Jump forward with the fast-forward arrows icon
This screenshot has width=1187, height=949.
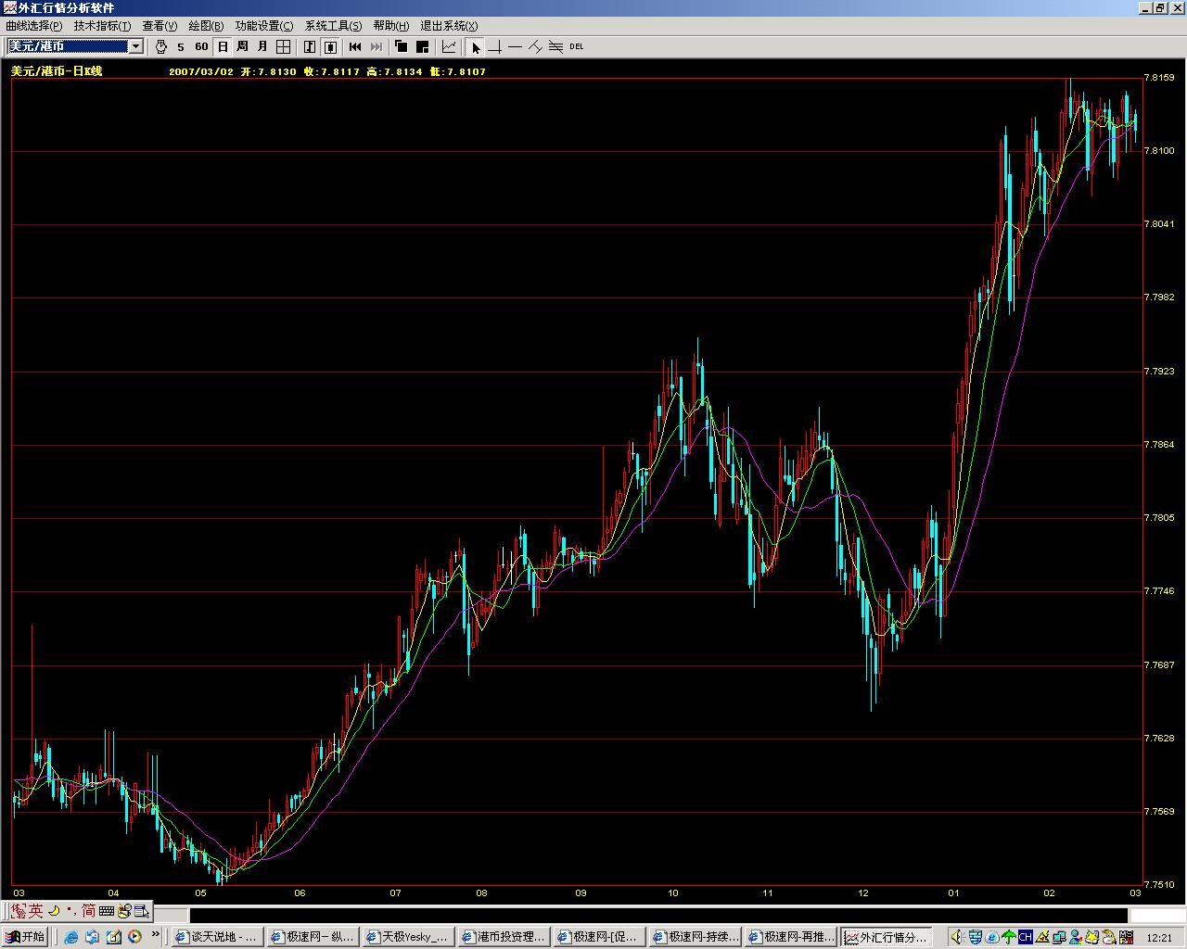[x=377, y=46]
